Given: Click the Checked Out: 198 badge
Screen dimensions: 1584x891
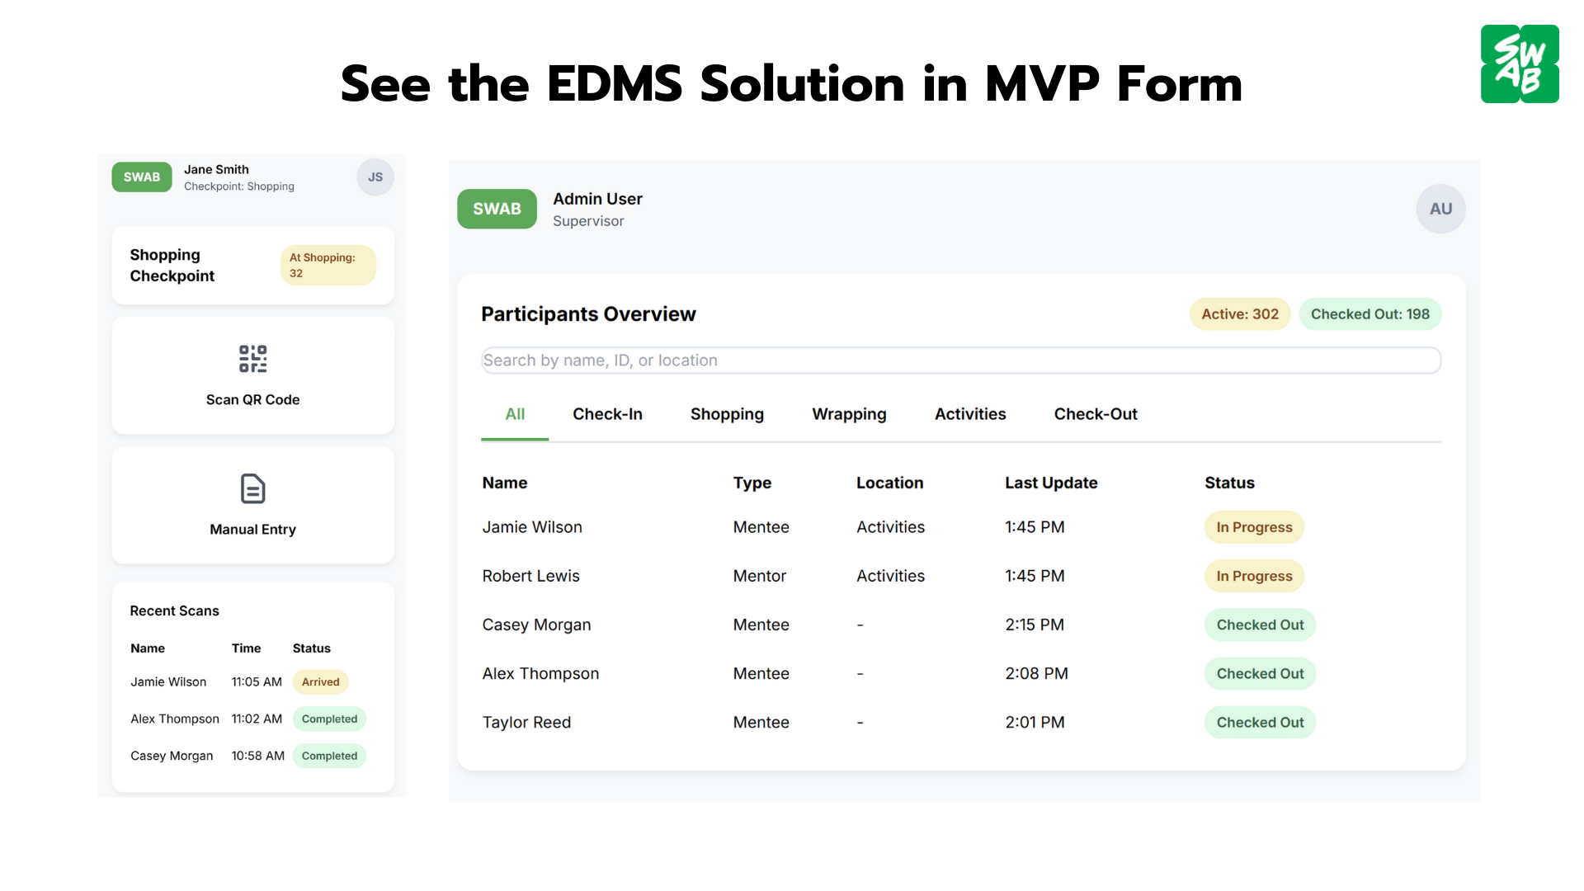Looking at the screenshot, I should [x=1369, y=314].
